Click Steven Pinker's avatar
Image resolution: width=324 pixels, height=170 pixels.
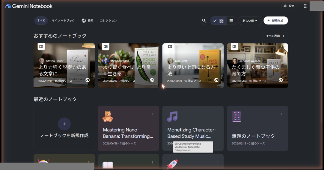click(x=41, y=61)
